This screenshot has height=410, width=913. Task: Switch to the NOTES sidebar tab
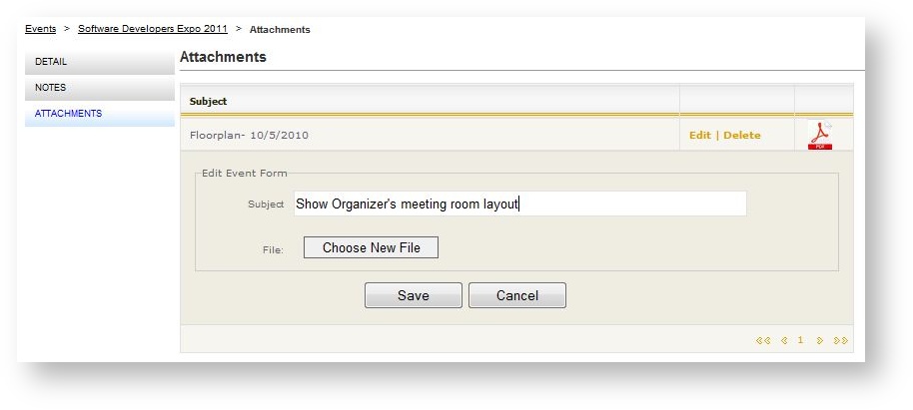(x=99, y=88)
